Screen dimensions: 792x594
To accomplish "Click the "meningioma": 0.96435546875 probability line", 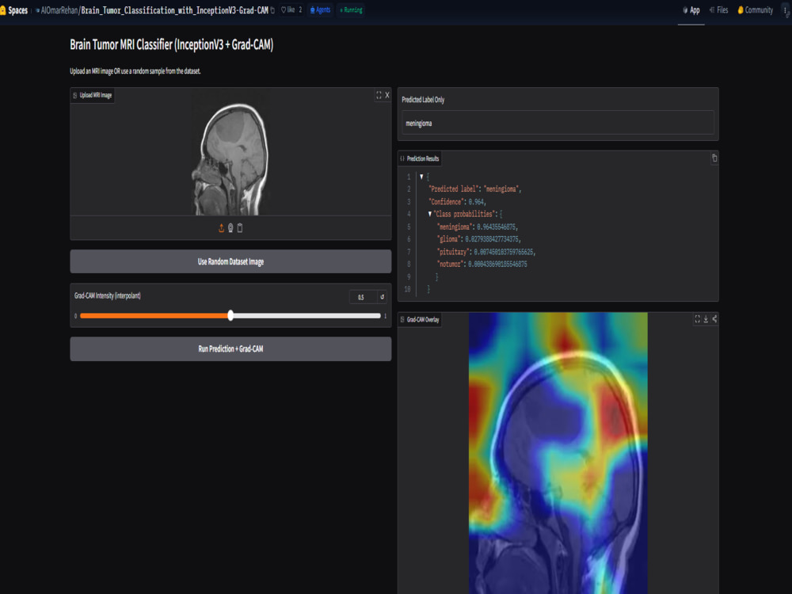I will [x=478, y=227].
